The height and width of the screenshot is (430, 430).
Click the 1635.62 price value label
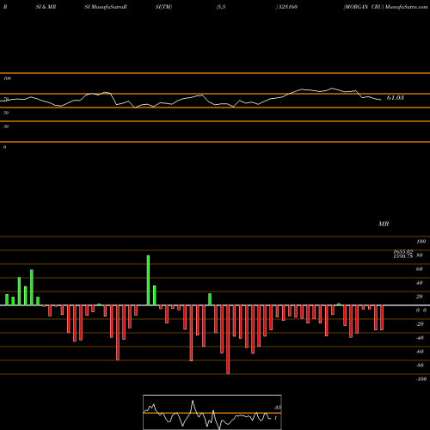(x=403, y=251)
